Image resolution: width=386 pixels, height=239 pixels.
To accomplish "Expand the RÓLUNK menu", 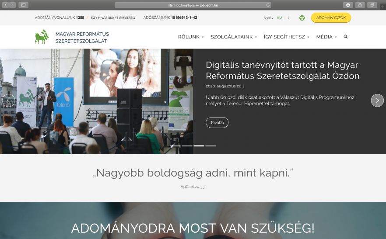I will (191, 37).
